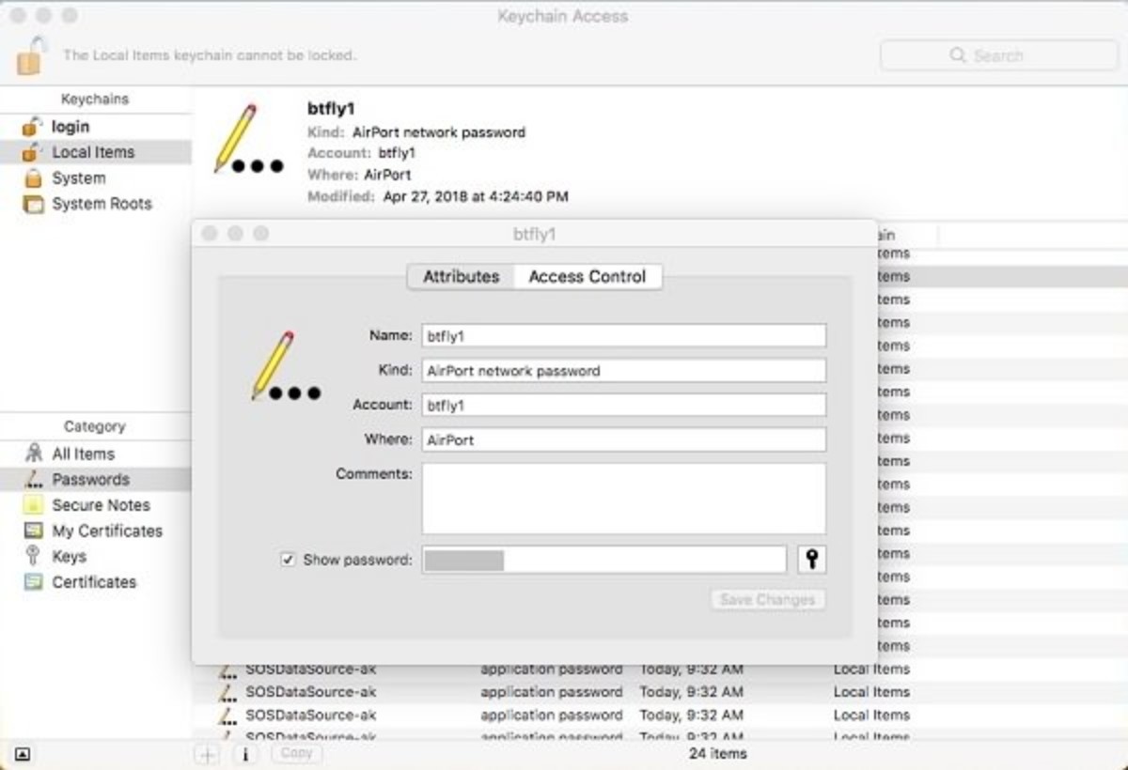View the My Certificates category
The width and height of the screenshot is (1128, 770).
[108, 531]
